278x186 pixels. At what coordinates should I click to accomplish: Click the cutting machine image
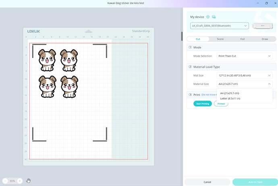pos(261,26)
